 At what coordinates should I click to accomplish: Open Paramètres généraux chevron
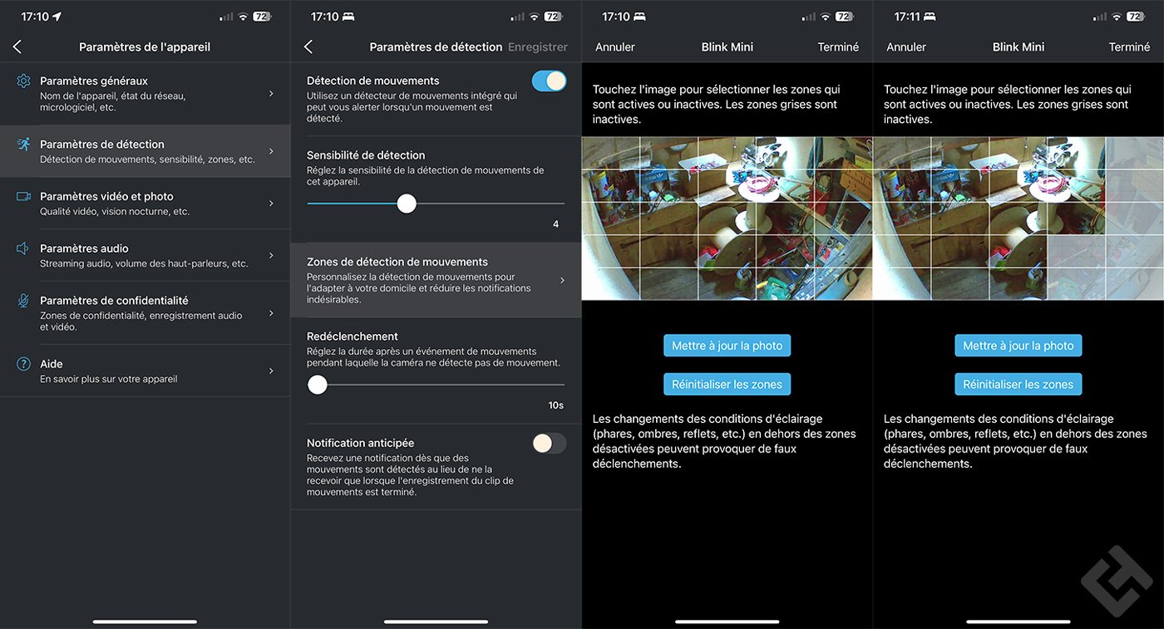pos(271,94)
